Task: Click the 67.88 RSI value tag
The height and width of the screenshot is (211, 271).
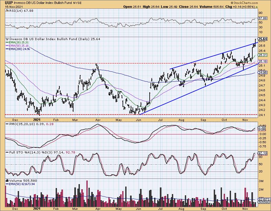Action: pyautogui.click(x=262, y=18)
